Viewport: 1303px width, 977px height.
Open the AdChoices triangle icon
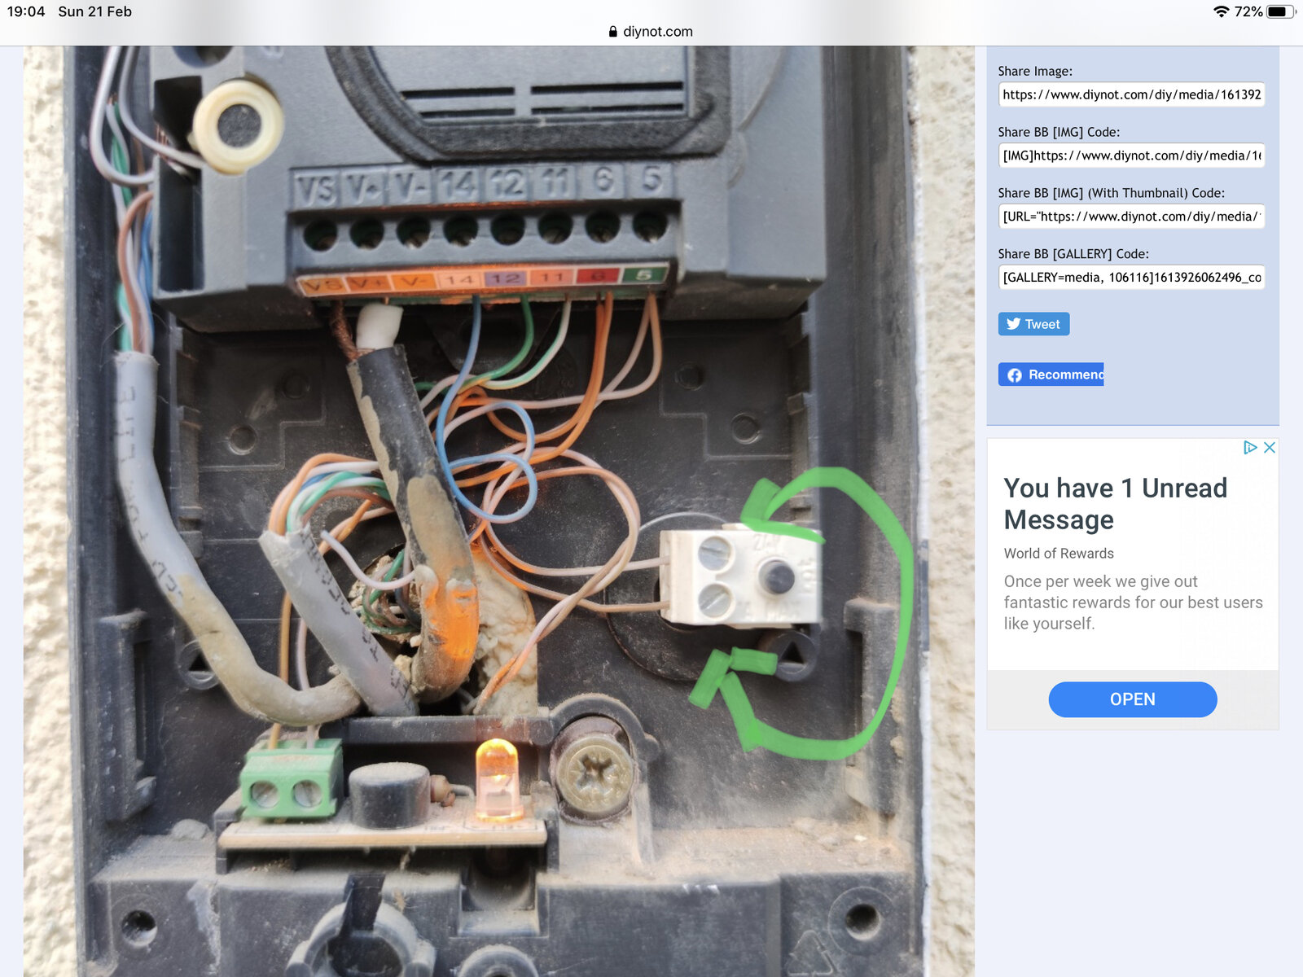tap(1250, 448)
